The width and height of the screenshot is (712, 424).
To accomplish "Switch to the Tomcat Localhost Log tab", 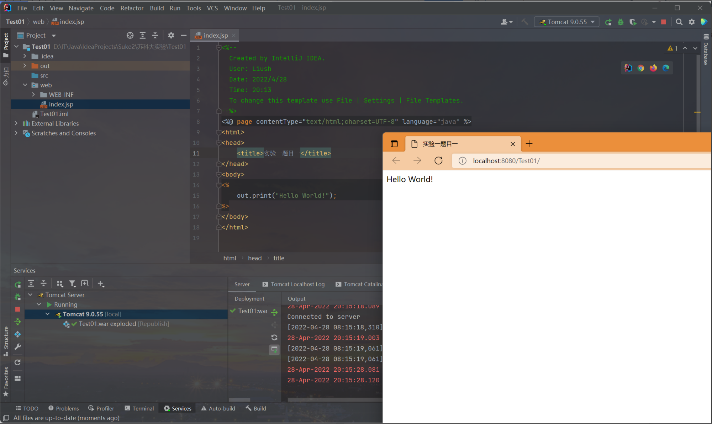I will (297, 284).
